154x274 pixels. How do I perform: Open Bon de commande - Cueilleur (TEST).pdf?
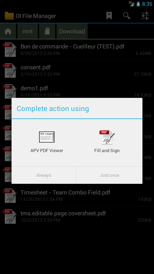77,50
